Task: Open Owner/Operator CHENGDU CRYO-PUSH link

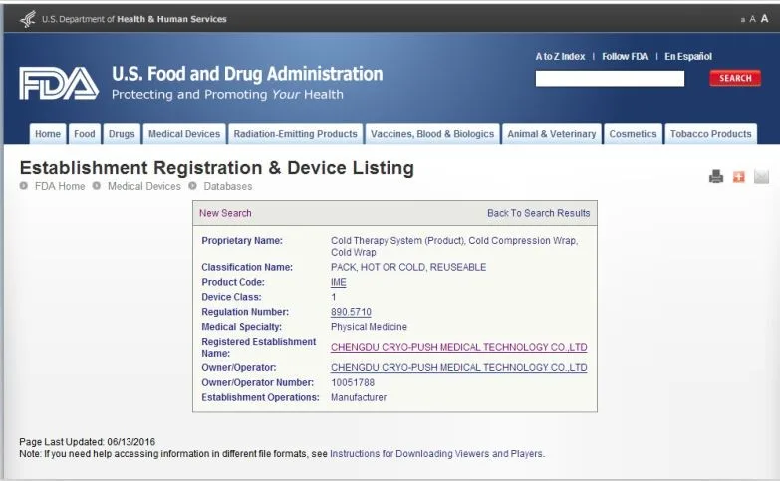Action: click(458, 368)
